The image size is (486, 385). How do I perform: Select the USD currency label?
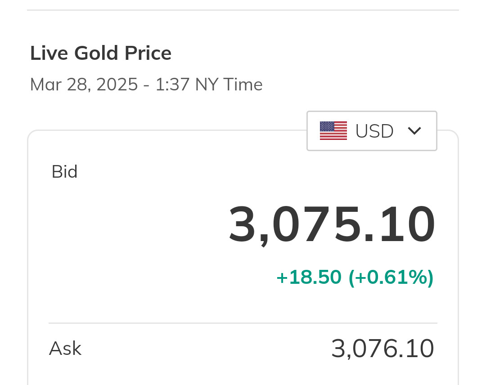(x=374, y=131)
